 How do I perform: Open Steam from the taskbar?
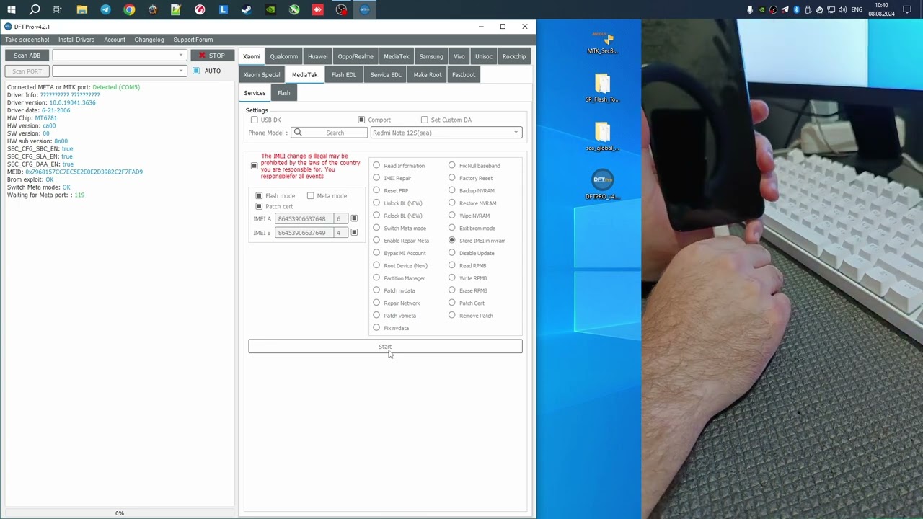(247, 9)
